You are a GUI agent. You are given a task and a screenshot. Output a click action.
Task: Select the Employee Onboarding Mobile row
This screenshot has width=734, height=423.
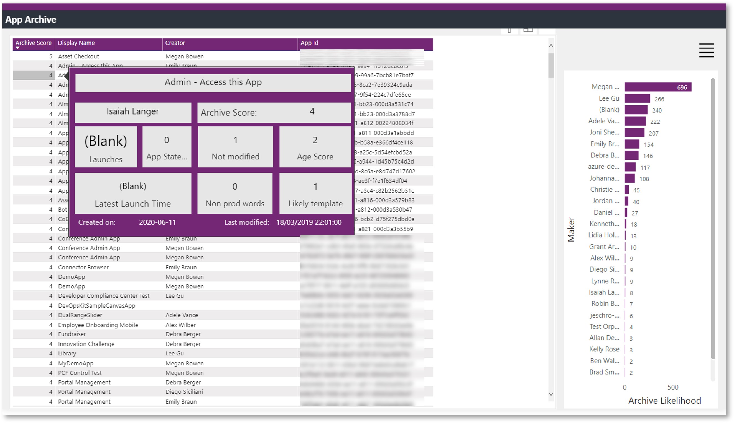point(98,325)
